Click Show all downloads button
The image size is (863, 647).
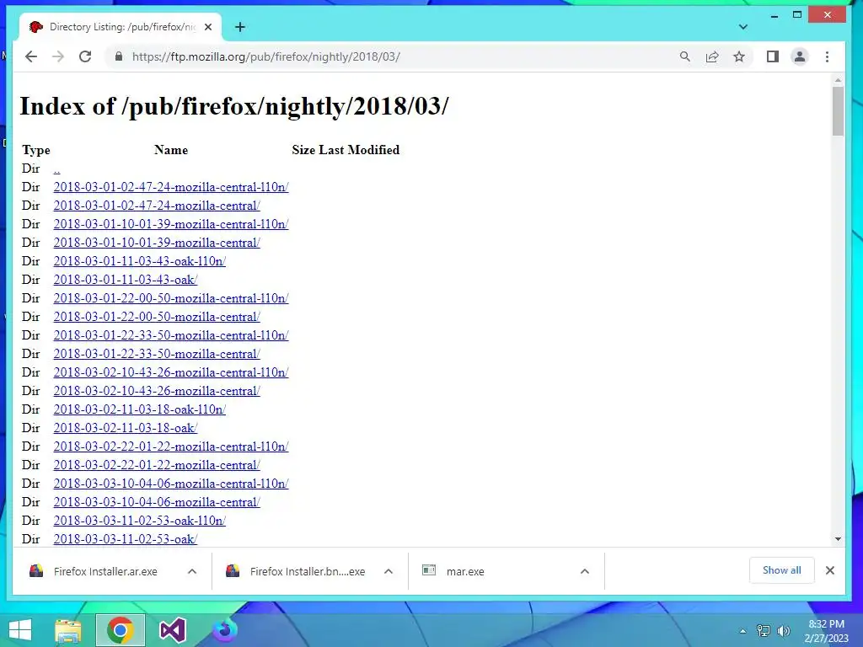coord(781,570)
